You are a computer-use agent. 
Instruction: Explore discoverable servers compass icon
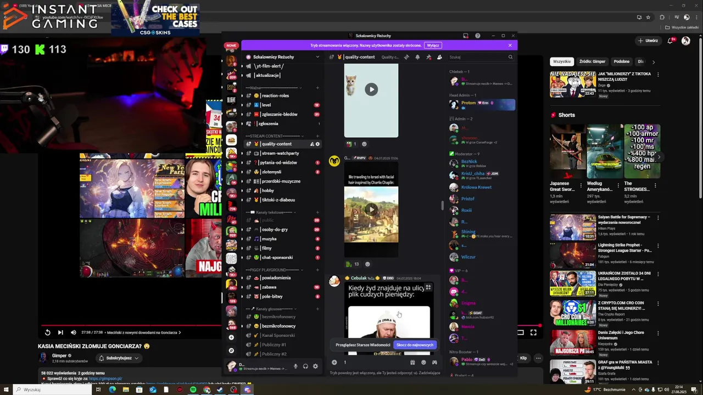231,351
